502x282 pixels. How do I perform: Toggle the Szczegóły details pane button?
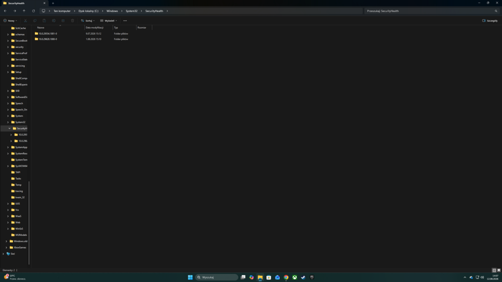tap(490, 21)
